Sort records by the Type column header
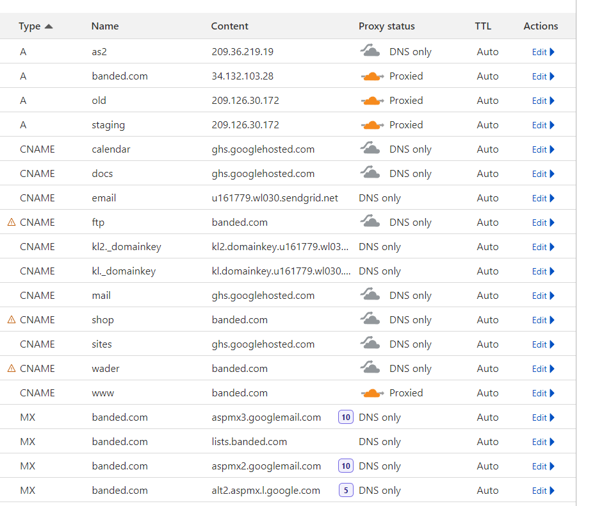This screenshot has height=506, width=604. (29, 26)
